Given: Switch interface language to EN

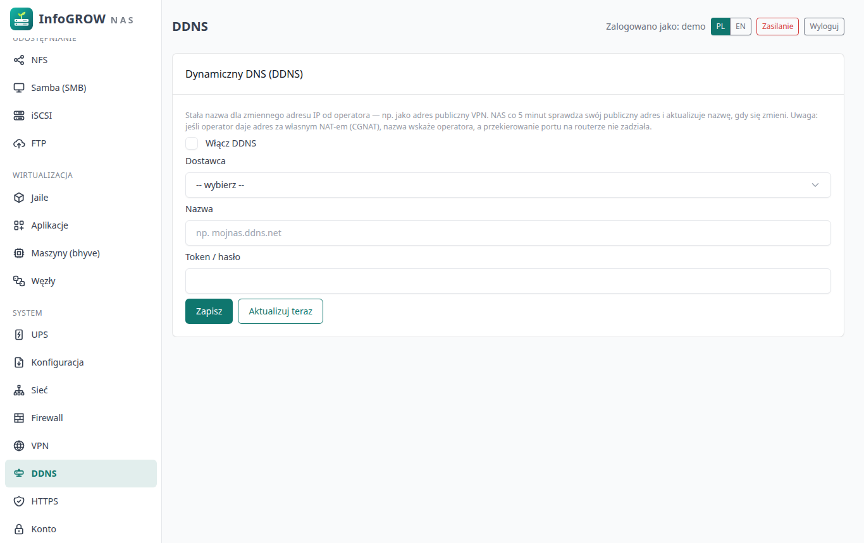Looking at the screenshot, I should click(741, 27).
